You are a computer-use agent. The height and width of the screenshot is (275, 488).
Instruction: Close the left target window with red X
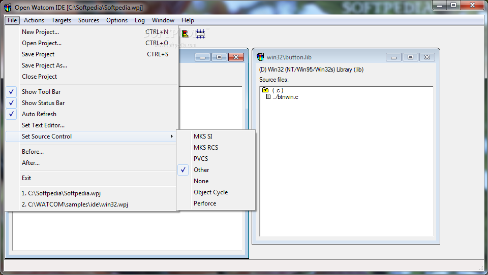coord(236,57)
